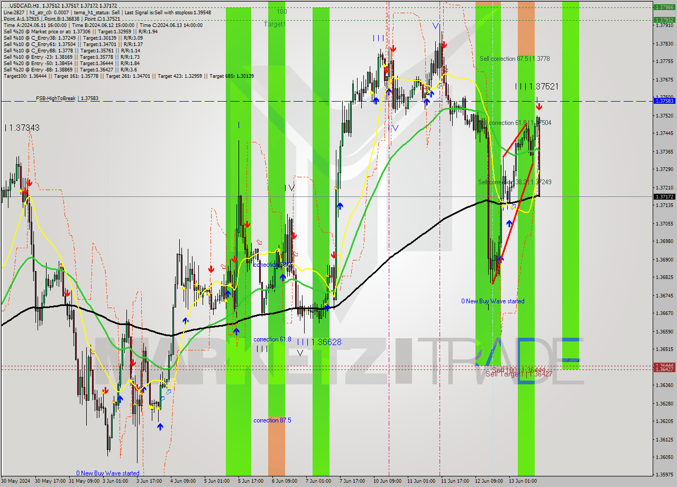
Task: Click the 1.36745 price scale value
Action: (664, 296)
